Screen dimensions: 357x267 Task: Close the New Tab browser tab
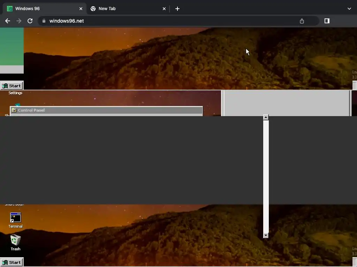164,9
